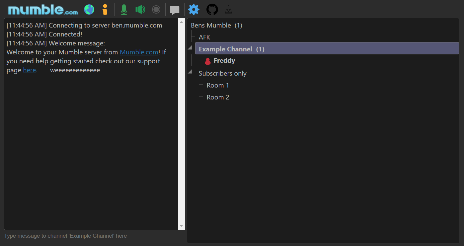464x246 pixels.
Task: Open the Mumble.com link in welcome message
Action: [x=139, y=52]
